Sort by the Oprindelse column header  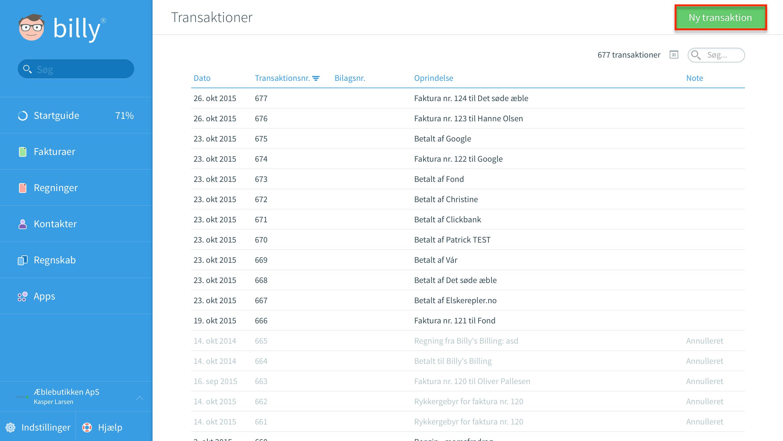(x=433, y=78)
